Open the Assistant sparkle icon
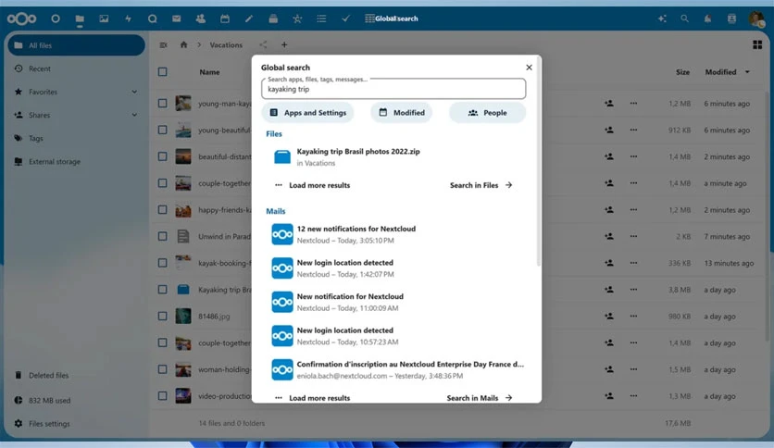Screen dimensions: 774x448 (x=662, y=19)
